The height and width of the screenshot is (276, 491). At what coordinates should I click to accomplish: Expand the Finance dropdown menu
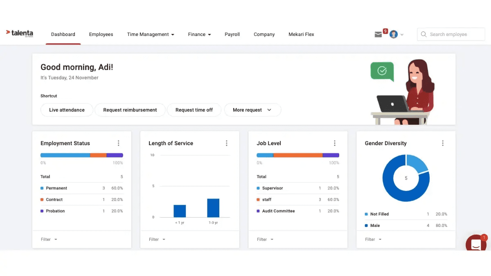199,34
